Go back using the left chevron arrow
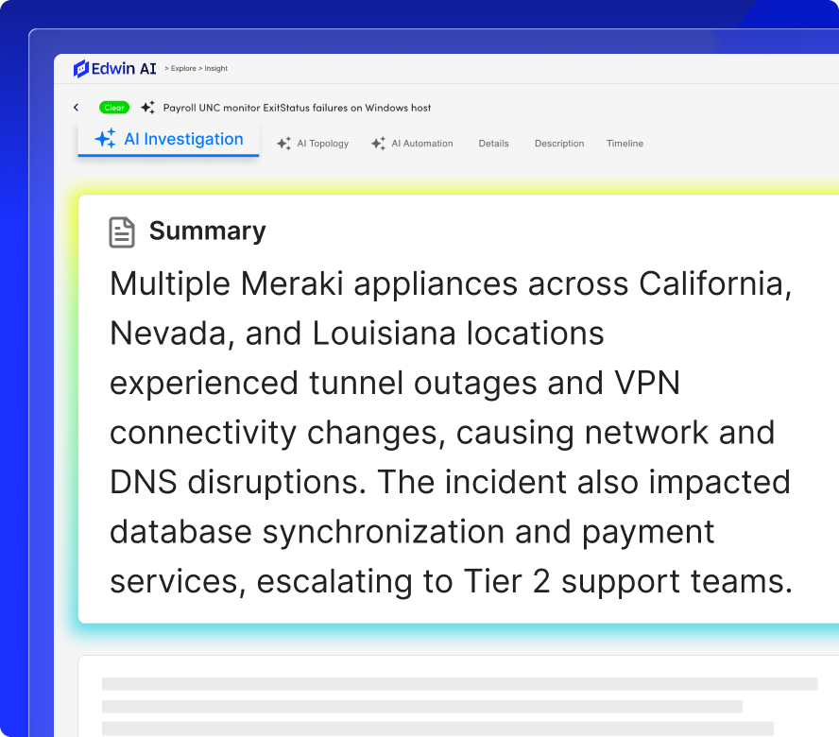 click(x=76, y=108)
